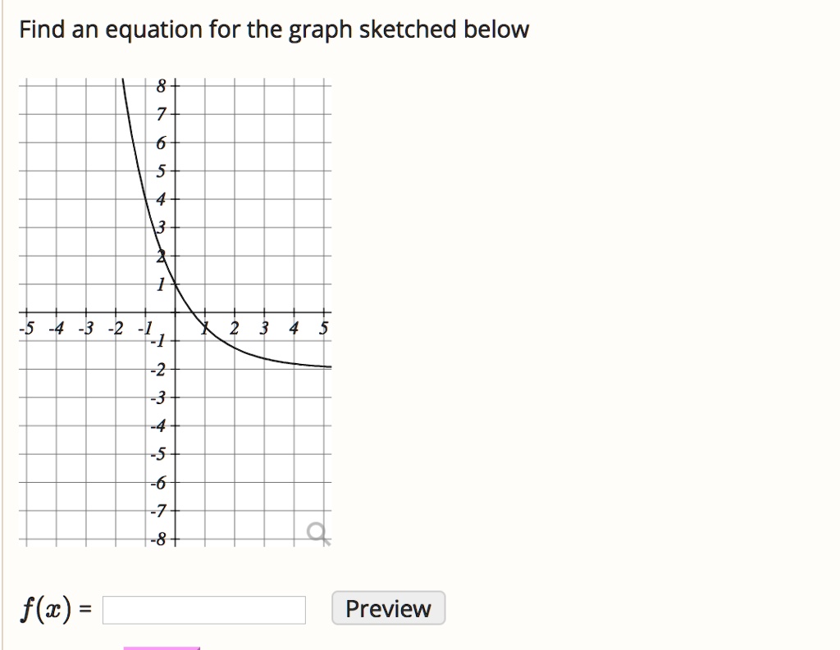This screenshot has width=840, height=650.
Task: Click the x-axis label 5
Action: 323,328
